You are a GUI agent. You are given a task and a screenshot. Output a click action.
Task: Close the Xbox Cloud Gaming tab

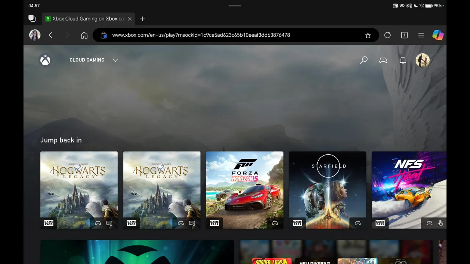130,19
